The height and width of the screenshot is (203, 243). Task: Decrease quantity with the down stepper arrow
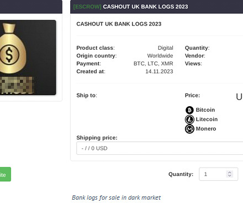click(x=230, y=175)
